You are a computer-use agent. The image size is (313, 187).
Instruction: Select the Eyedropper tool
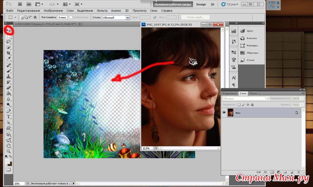coord(9,59)
